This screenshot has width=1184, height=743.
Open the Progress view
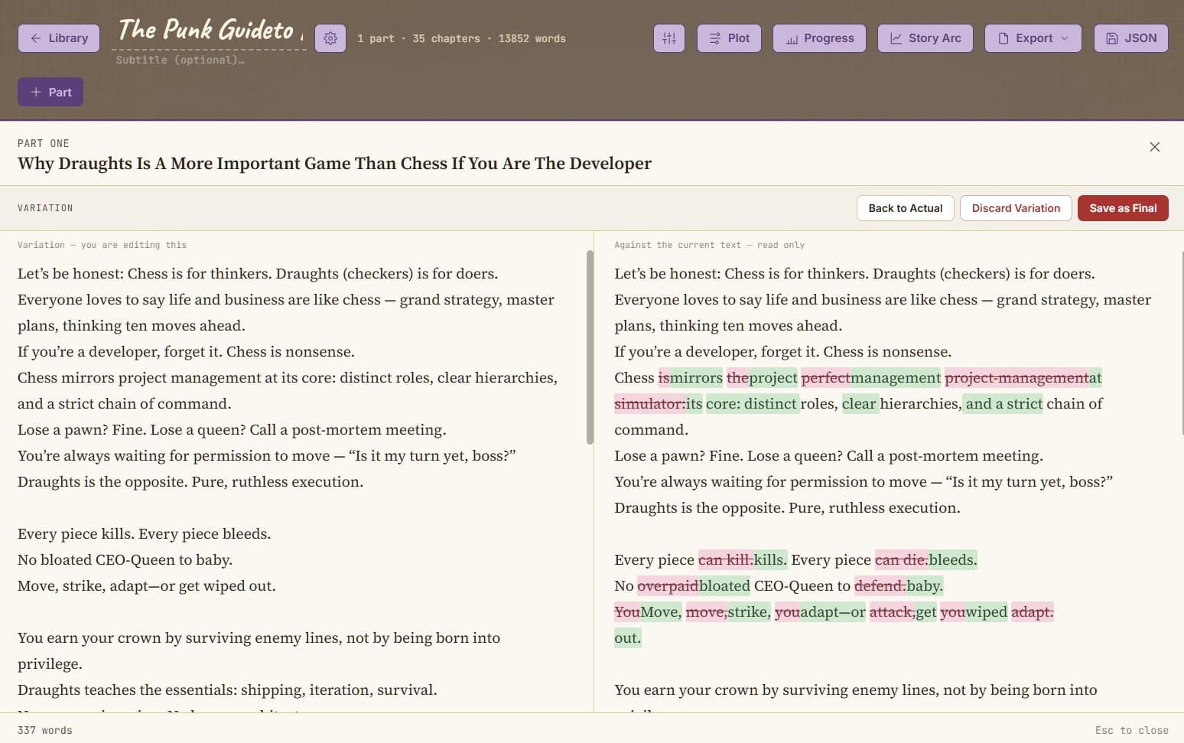pyautogui.click(x=819, y=38)
